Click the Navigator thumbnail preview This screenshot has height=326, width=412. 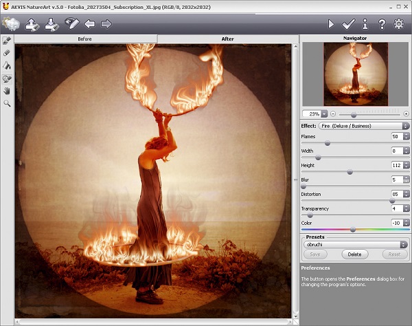[x=356, y=74]
